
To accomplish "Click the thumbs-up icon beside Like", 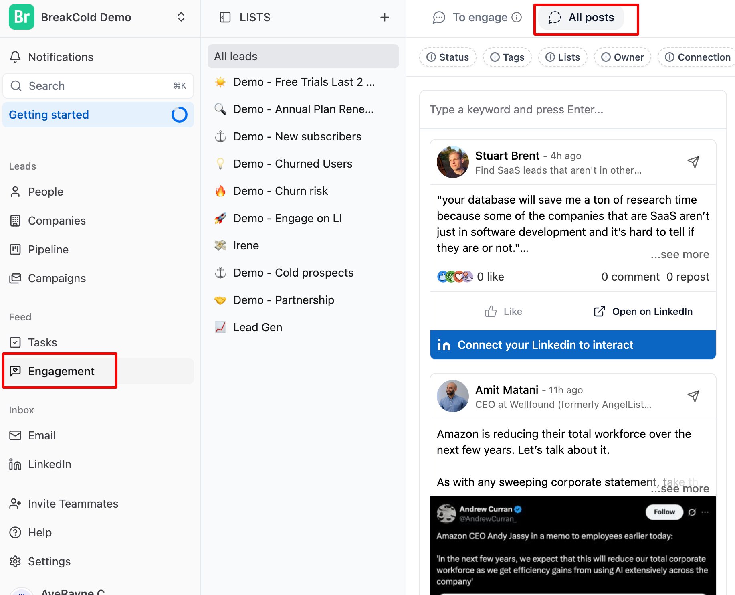I will [x=491, y=311].
